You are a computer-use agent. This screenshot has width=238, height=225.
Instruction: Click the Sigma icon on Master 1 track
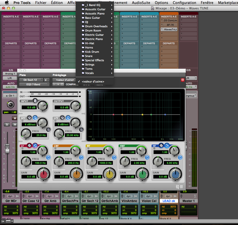[195, 196]
